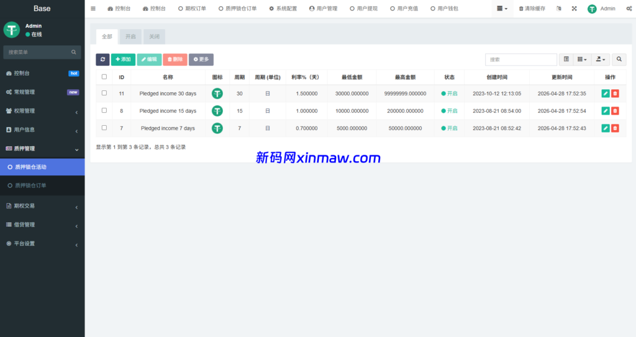The image size is (636, 337).
Task: Open the 更多 more dropdown button
Action: coord(201,59)
